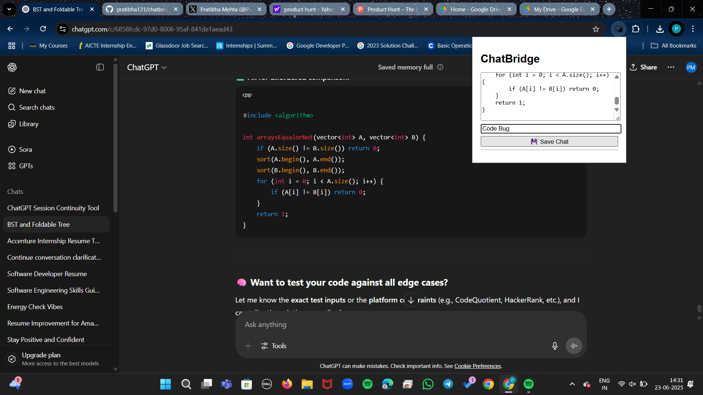Image resolution: width=703 pixels, height=395 pixels.
Task: Open My Courses bookmark
Action: click(49, 46)
